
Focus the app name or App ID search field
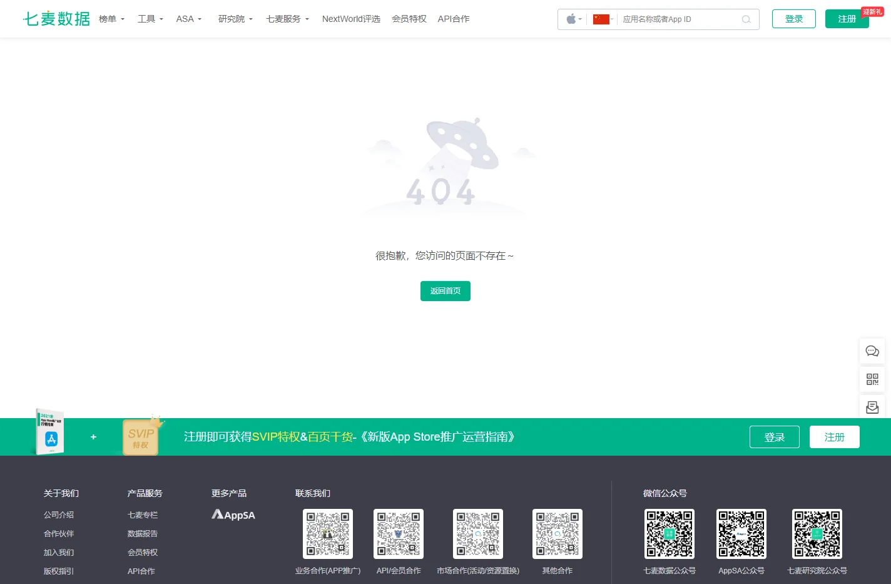[679, 19]
